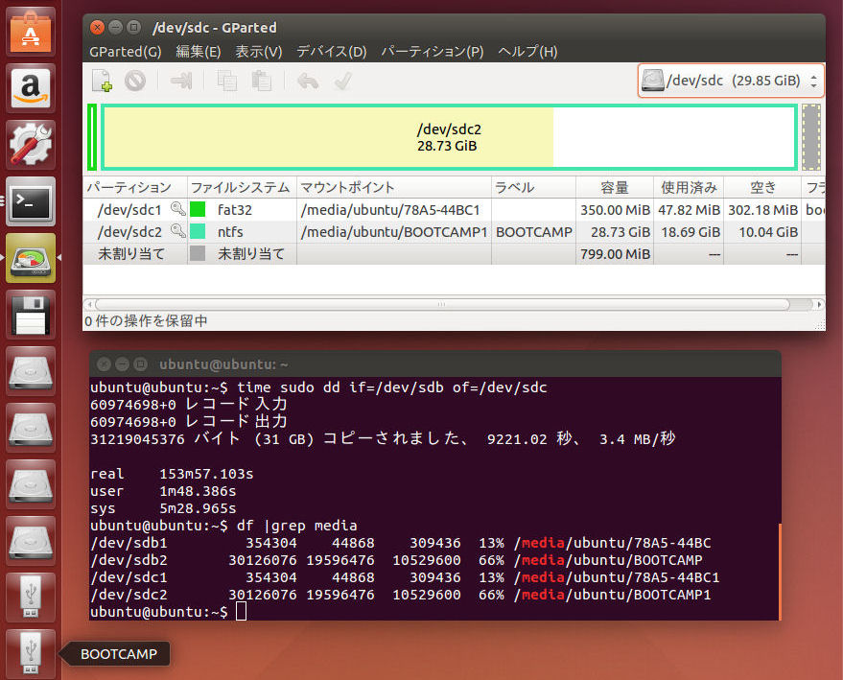This screenshot has width=843, height=680.
Task: Open Ubuntu Software Center from launcher
Action: click(x=31, y=32)
